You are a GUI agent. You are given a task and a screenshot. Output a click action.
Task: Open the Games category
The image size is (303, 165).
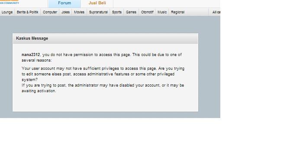pos(131,12)
